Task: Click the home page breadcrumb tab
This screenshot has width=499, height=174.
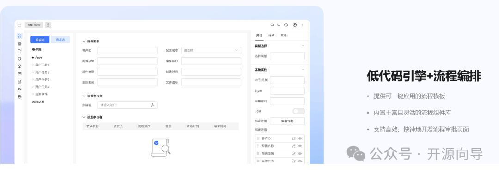Action: tap(34, 25)
